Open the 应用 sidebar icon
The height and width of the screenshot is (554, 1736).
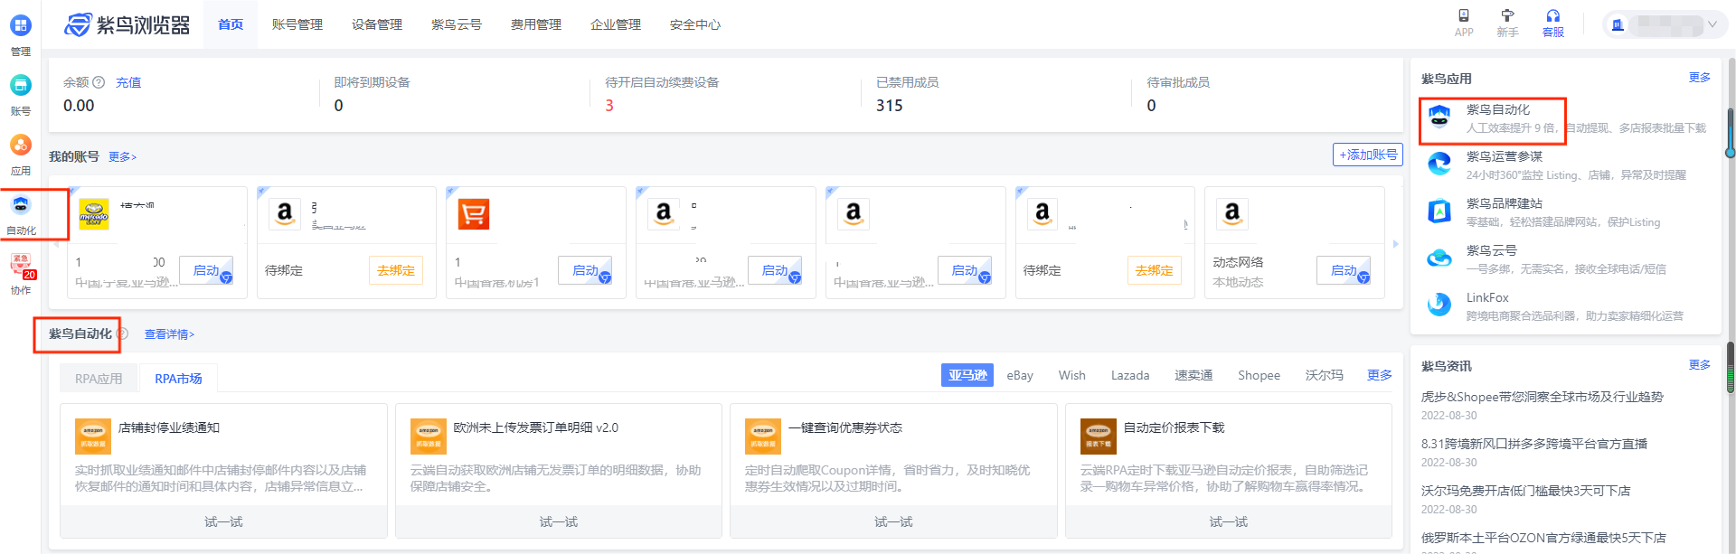(x=20, y=145)
